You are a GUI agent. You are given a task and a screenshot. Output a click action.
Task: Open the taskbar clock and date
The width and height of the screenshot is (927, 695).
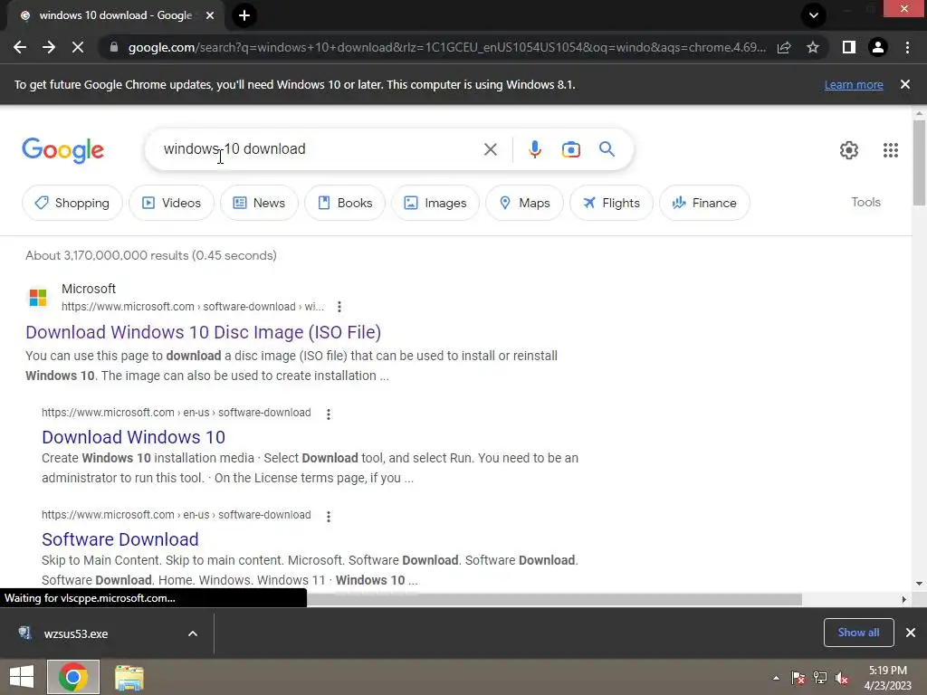887,678
